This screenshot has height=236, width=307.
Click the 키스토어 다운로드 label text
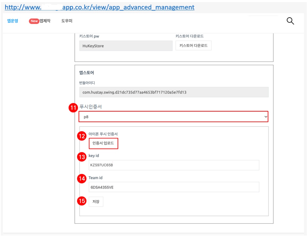point(190,36)
